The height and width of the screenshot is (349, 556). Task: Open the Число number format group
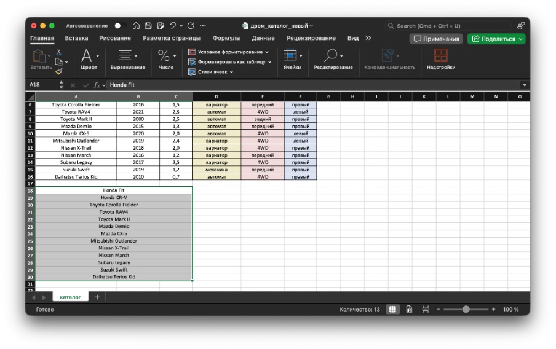click(x=166, y=59)
